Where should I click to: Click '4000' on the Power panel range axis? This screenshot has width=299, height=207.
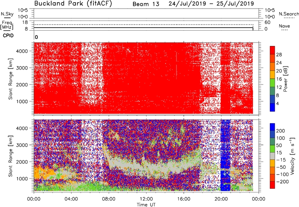click(22, 51)
